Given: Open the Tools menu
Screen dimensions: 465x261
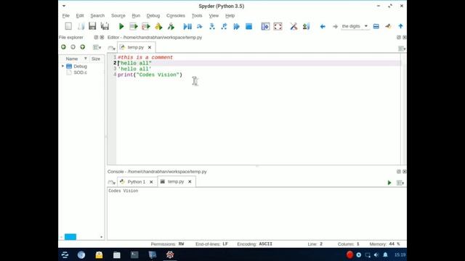Looking at the screenshot, I should coord(197,16).
